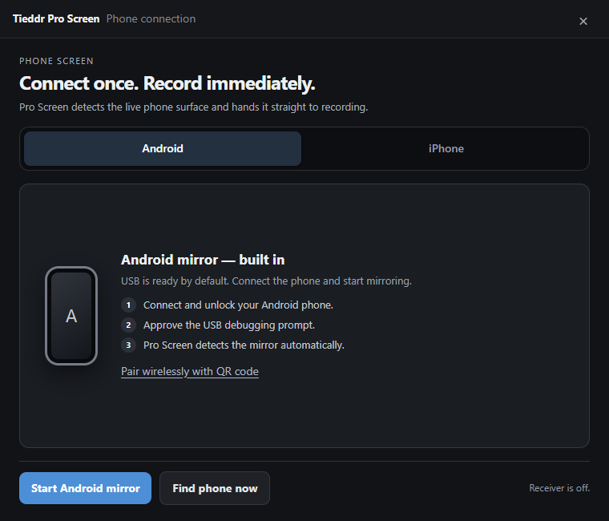Click the 'Receiver is off.' status text
The image size is (609, 521).
(559, 488)
